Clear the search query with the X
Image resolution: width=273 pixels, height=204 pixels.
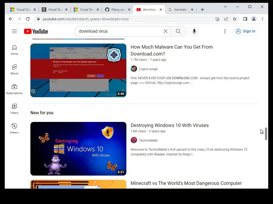tap(165, 31)
